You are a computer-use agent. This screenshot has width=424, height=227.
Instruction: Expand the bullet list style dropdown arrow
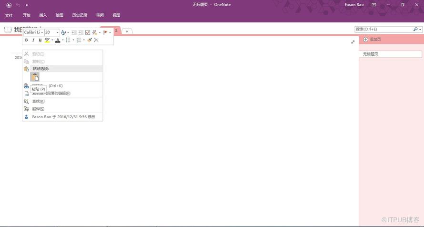[73, 41]
